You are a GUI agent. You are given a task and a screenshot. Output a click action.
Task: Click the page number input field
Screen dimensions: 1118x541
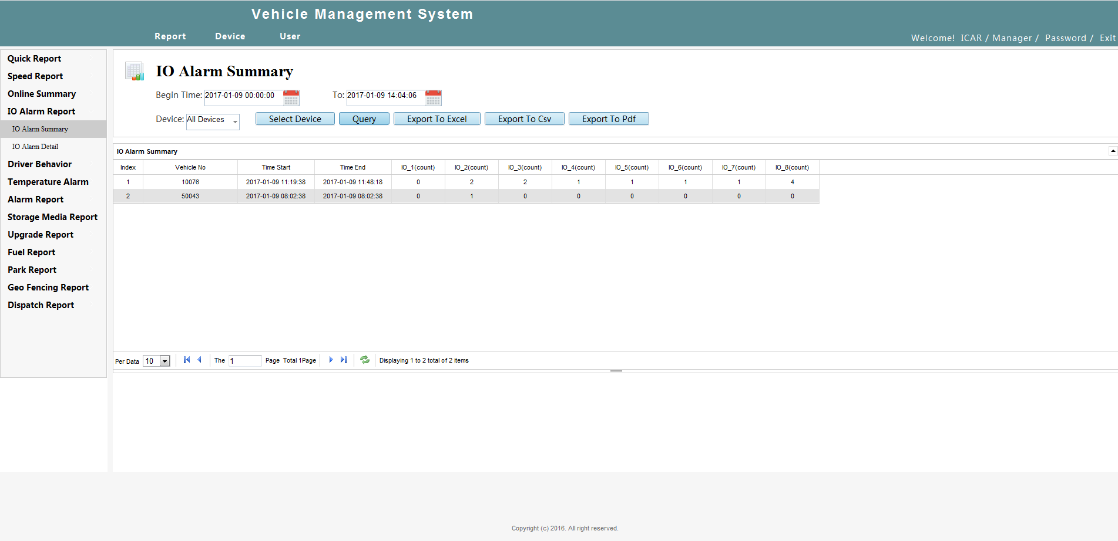(245, 361)
